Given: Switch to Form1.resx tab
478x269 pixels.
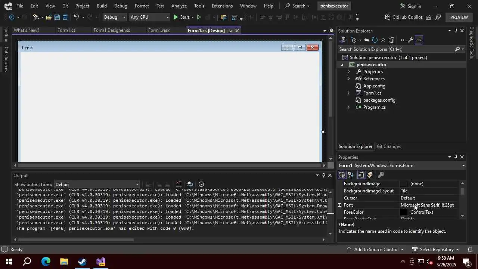Looking at the screenshot, I should (159, 30).
